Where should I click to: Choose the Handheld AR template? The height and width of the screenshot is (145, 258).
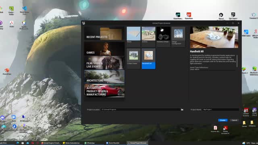[x=148, y=58]
